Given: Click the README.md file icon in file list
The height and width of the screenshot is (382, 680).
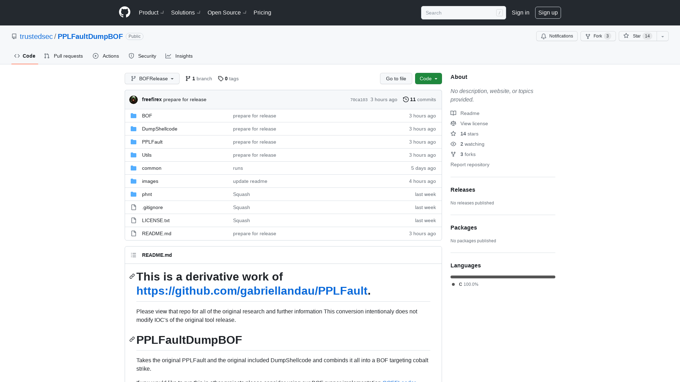Looking at the screenshot, I should (x=134, y=233).
